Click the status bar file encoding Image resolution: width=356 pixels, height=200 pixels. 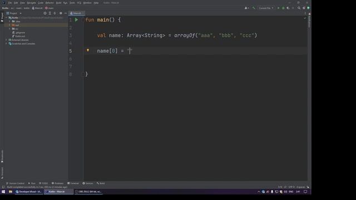coord(291,187)
